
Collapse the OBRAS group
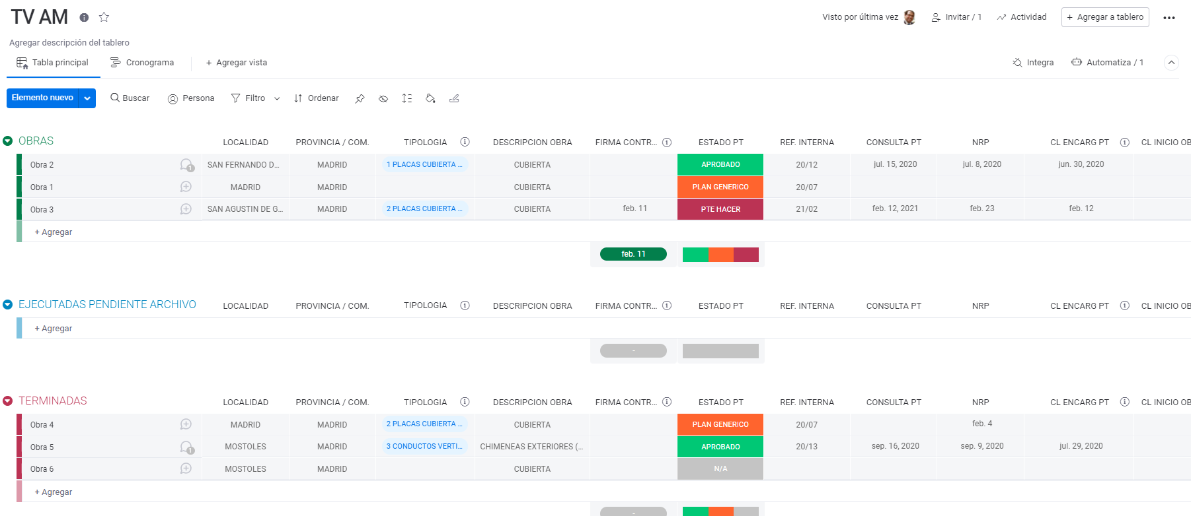point(8,141)
